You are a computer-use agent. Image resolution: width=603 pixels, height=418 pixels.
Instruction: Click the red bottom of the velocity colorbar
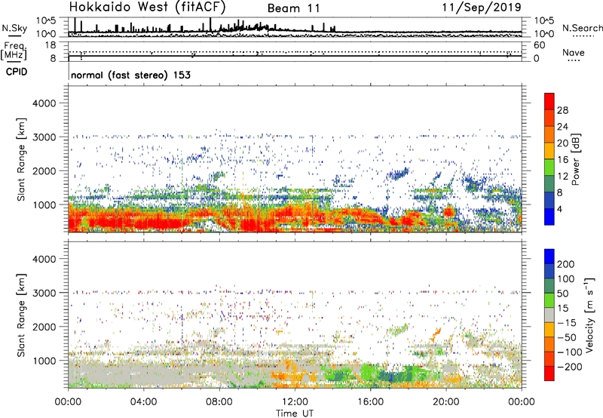[x=549, y=373]
